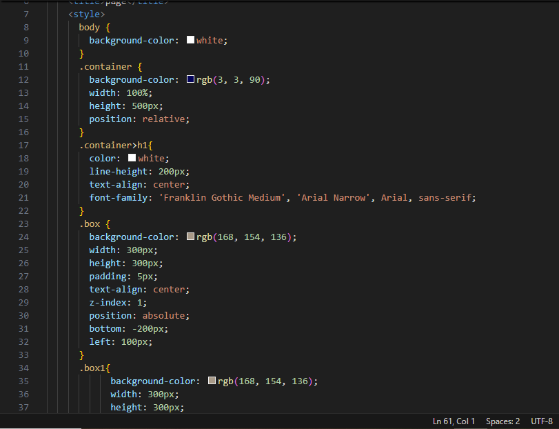Click the .container selector on line 11
The image size is (559, 429).
point(105,67)
